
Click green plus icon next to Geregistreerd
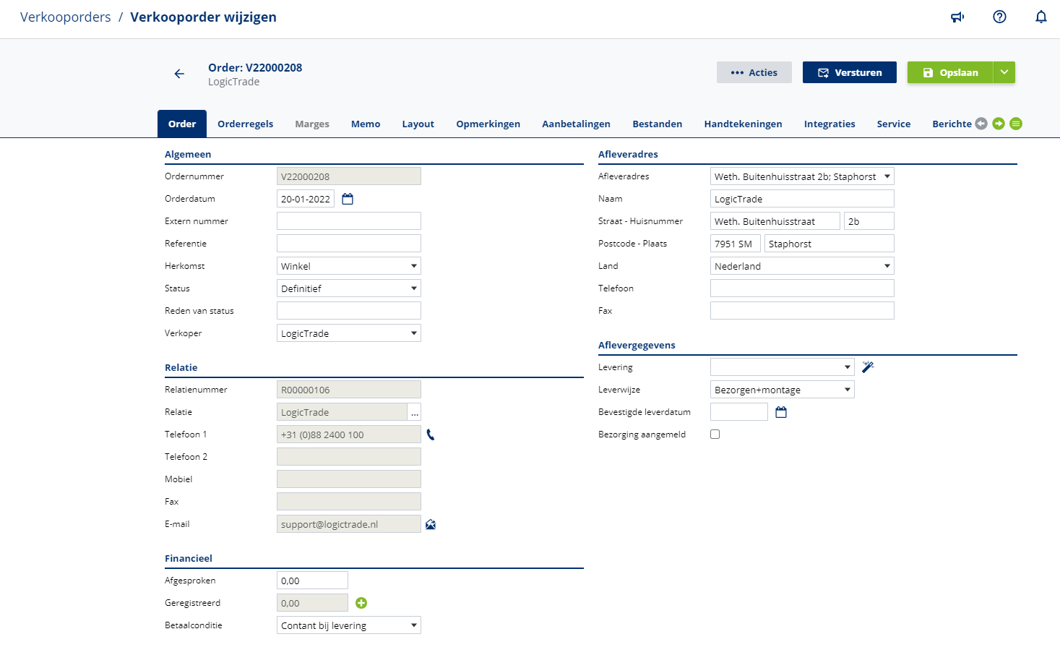[361, 603]
